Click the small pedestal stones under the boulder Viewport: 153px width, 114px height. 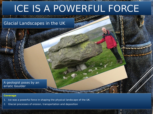[x=77, y=68]
